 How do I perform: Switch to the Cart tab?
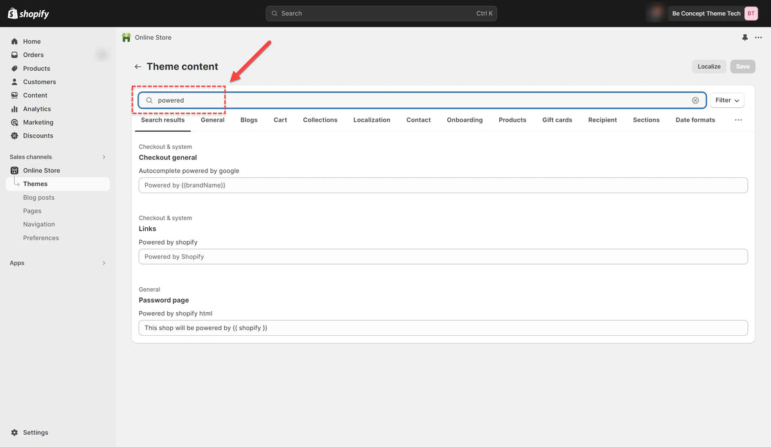(280, 120)
